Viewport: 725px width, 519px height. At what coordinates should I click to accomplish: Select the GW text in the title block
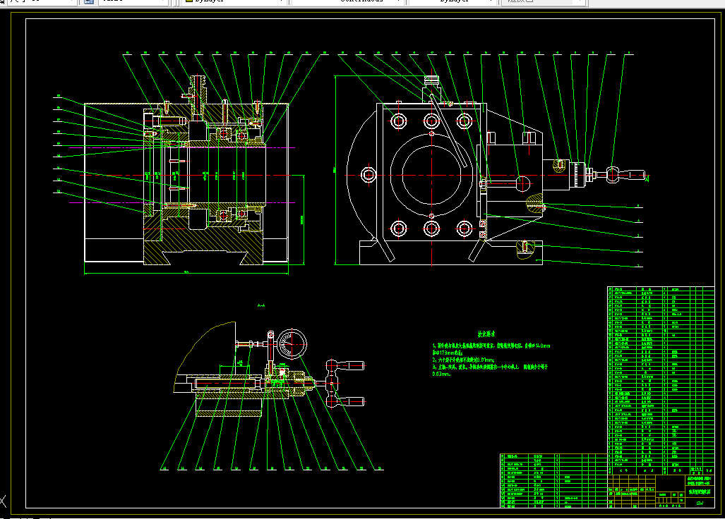point(700,503)
